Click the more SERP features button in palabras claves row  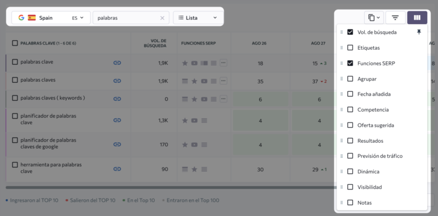(x=223, y=81)
